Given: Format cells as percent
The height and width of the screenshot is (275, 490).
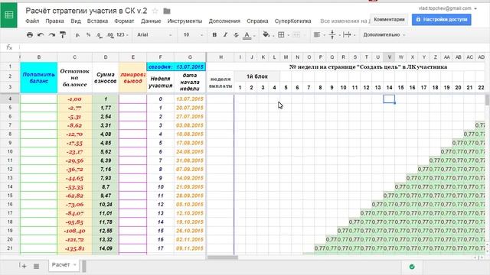Looking at the screenshot, I should coord(89,35).
